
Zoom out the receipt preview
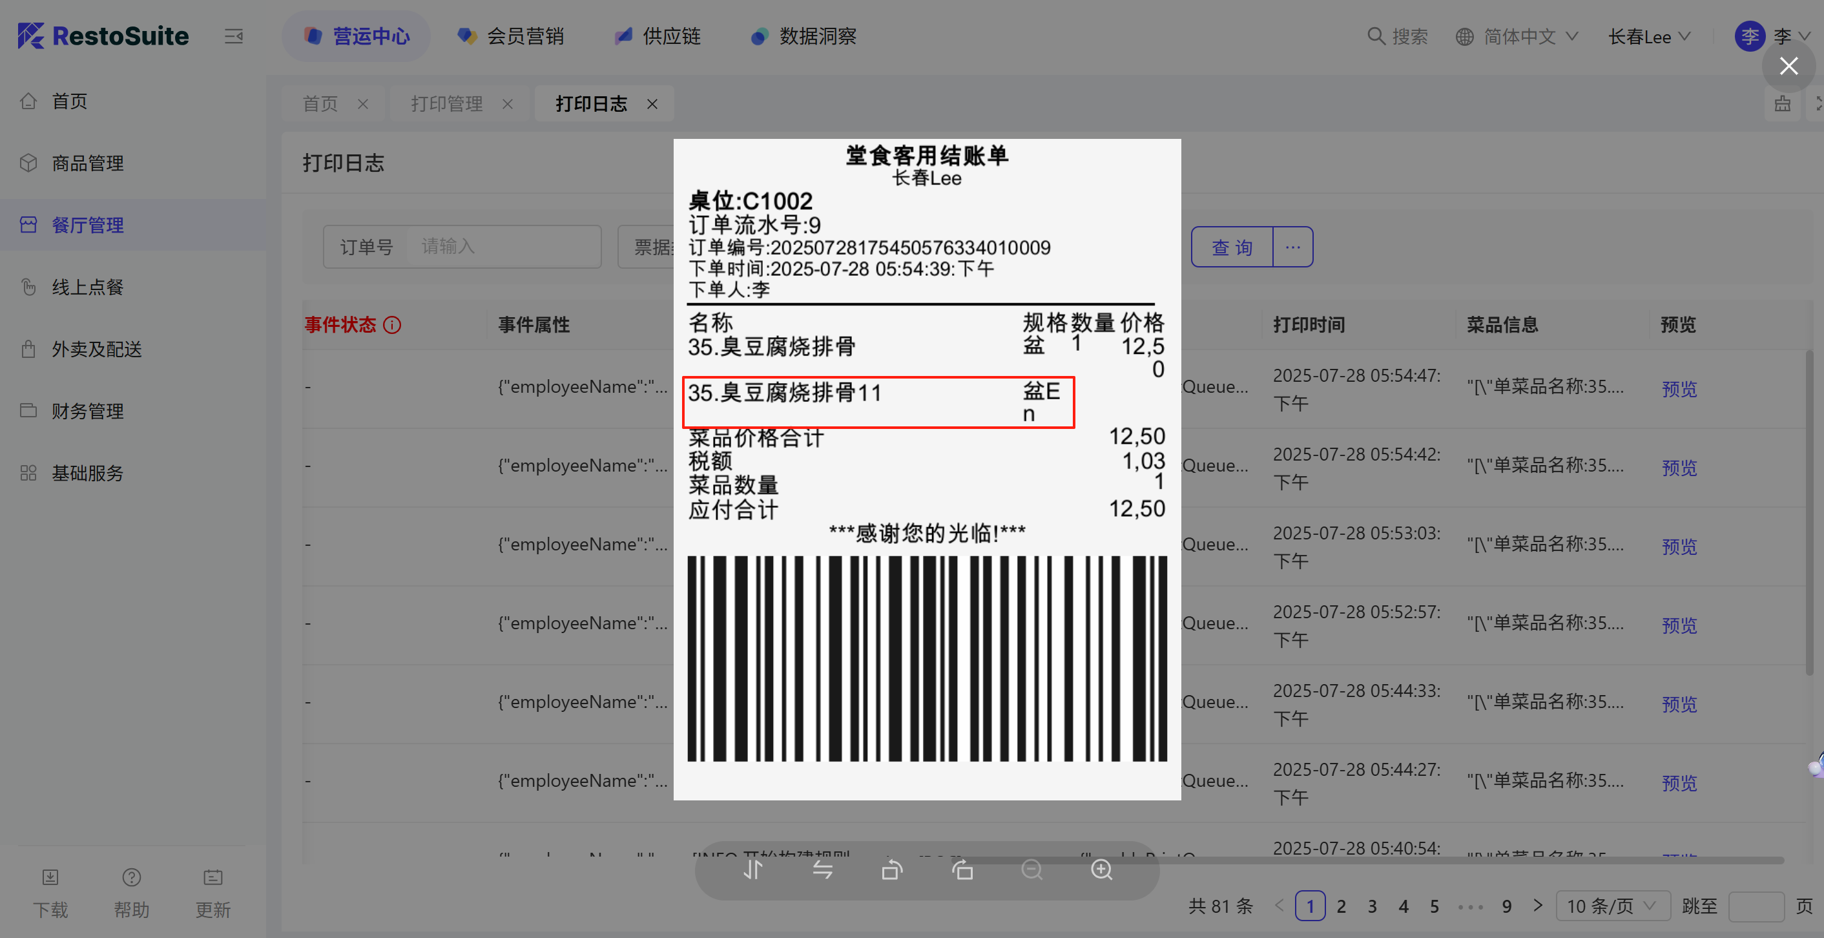tap(1031, 870)
